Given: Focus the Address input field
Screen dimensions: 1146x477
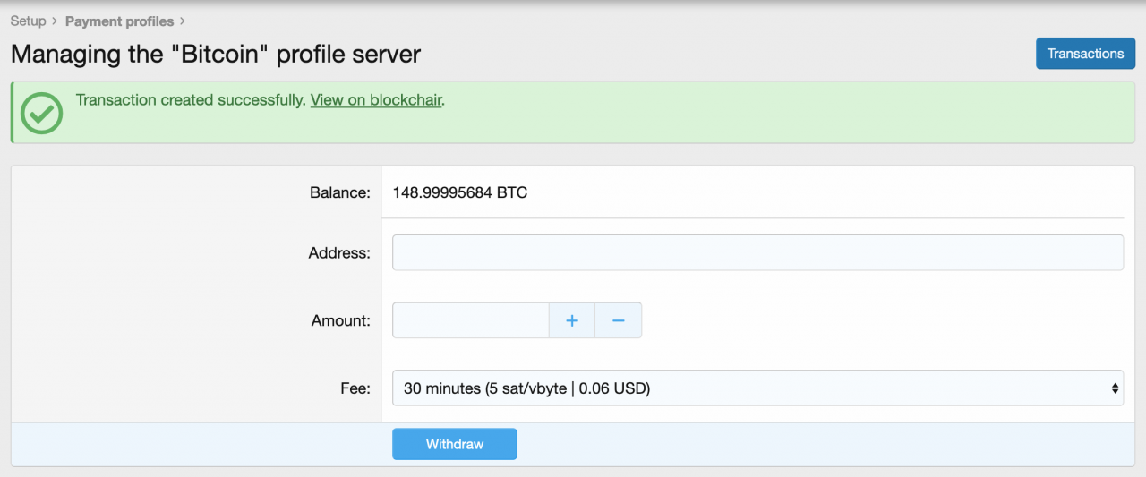Looking at the screenshot, I should point(757,252).
